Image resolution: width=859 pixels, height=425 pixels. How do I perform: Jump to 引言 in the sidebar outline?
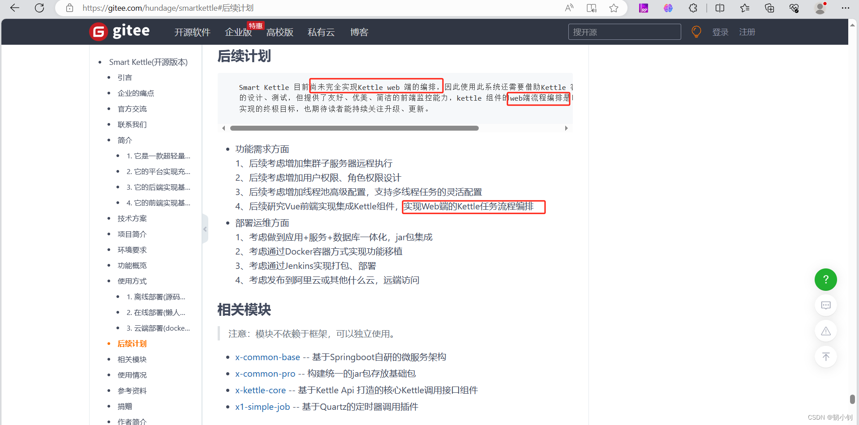[125, 77]
